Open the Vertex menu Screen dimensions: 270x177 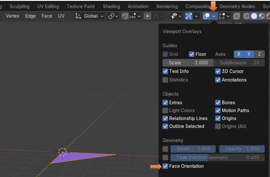tap(12, 16)
